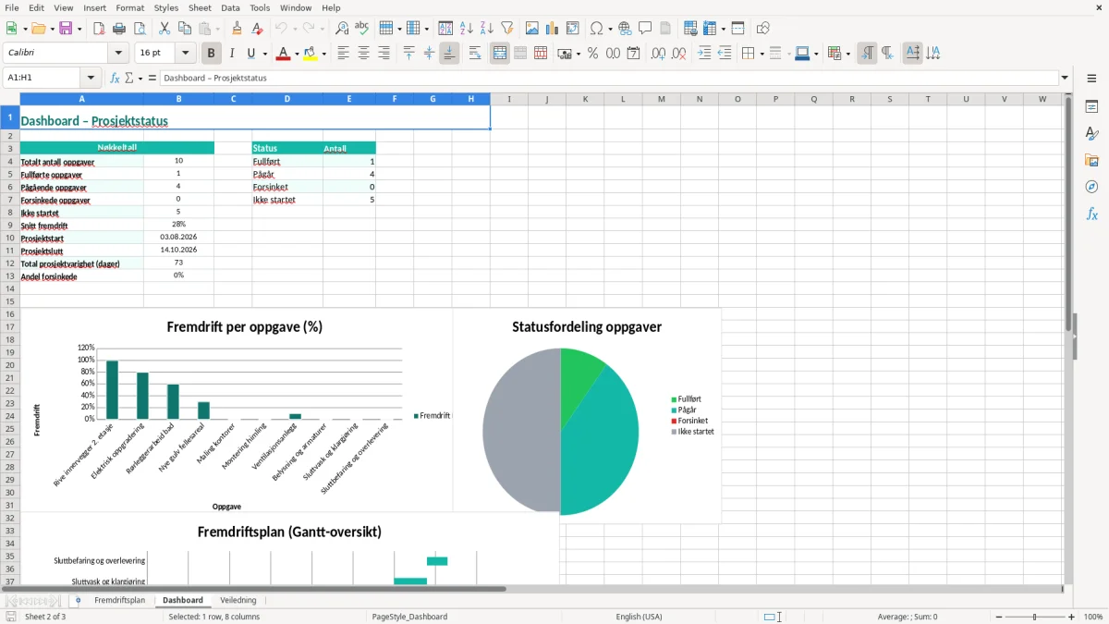Click the Increase Indent icon

coord(704,54)
